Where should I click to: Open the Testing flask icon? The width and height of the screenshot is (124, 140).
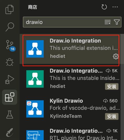(x=10, y=115)
